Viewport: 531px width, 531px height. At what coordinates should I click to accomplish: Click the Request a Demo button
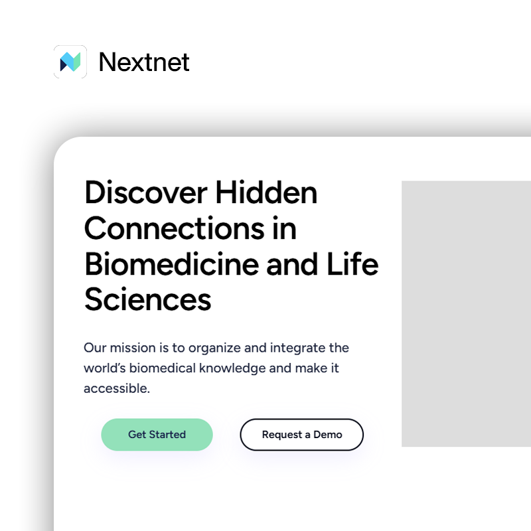(302, 435)
